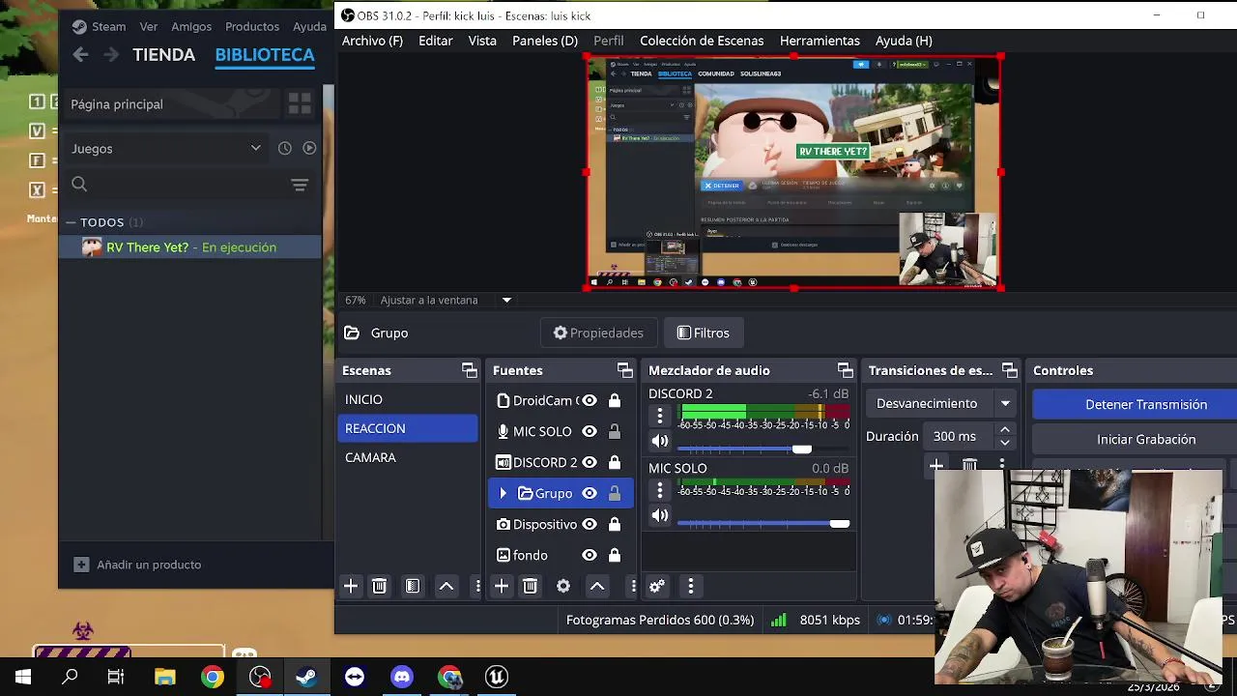Decrease transition Duración with down arrow
The image size is (1237, 696).
tap(1005, 443)
